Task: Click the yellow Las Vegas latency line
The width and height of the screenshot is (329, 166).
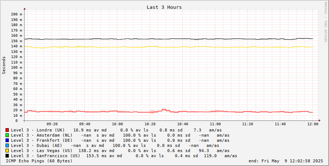Action: [x=168, y=47]
